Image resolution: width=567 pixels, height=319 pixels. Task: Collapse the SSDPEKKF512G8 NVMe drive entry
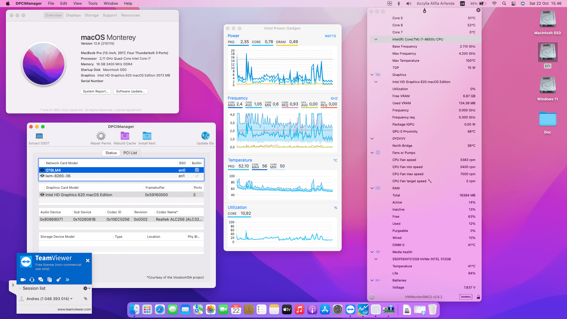[376, 259]
